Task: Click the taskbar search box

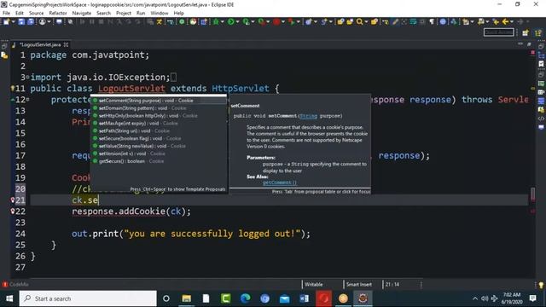Action: click(88, 298)
